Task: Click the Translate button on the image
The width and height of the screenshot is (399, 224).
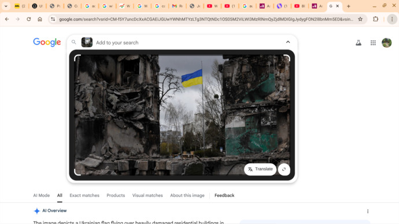Action: (x=260, y=169)
